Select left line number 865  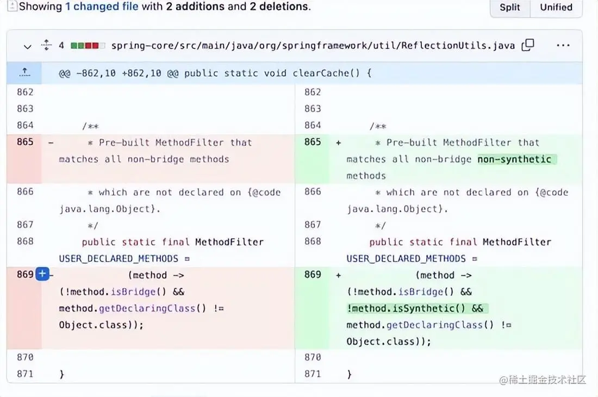click(x=25, y=142)
